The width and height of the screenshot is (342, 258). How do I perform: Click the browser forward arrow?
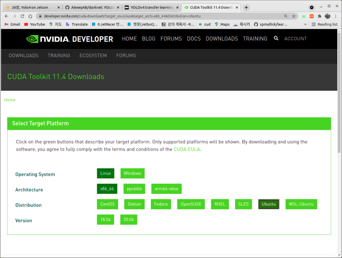(15, 16)
